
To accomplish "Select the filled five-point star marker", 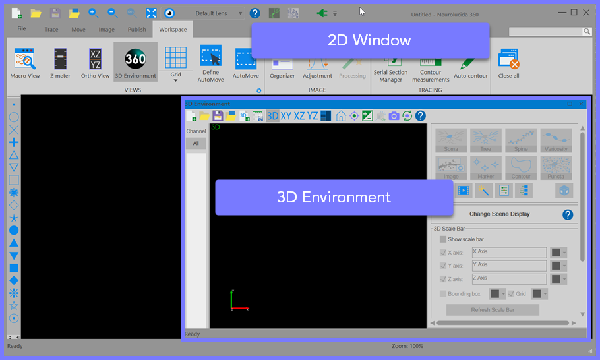I will (14, 218).
